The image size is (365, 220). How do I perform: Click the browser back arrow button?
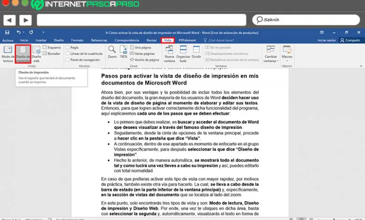pos(9,20)
